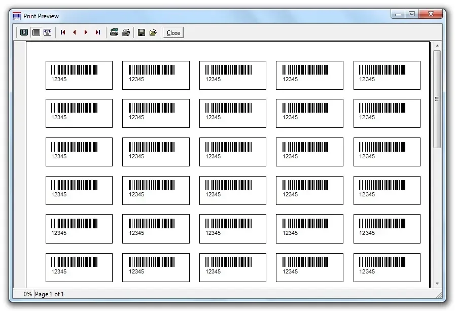Jump to the last page
The height and width of the screenshot is (311, 456).
tap(98, 32)
